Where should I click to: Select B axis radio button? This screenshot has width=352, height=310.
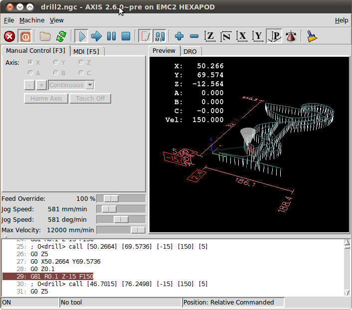(x=56, y=73)
